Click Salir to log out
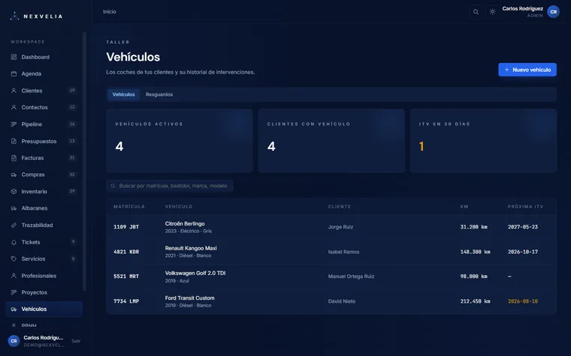This screenshot has width=571, height=356. pos(76,341)
